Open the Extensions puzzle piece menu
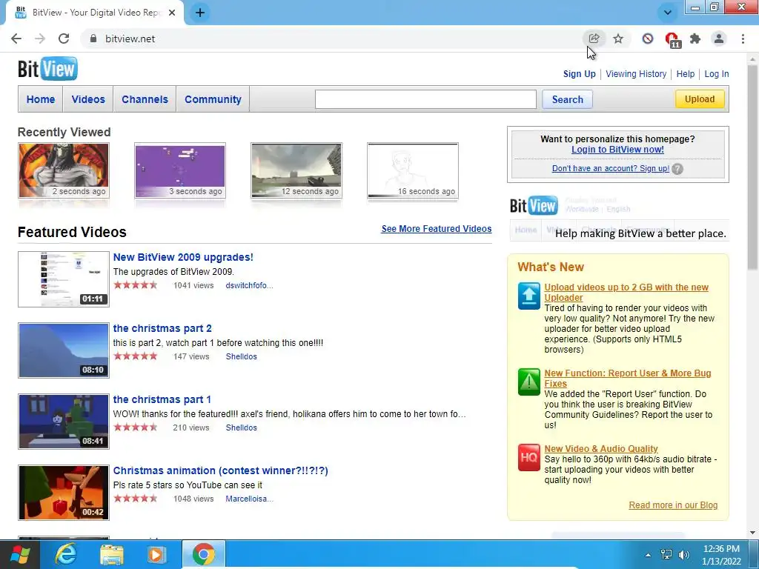This screenshot has height=569, width=759. tap(695, 39)
